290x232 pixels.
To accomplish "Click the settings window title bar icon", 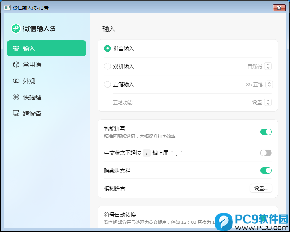I will coord(7,8).
